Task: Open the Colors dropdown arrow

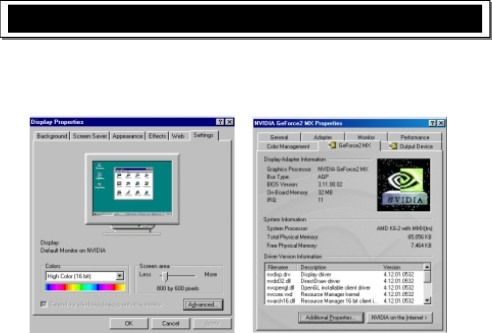Action: tap(119, 276)
